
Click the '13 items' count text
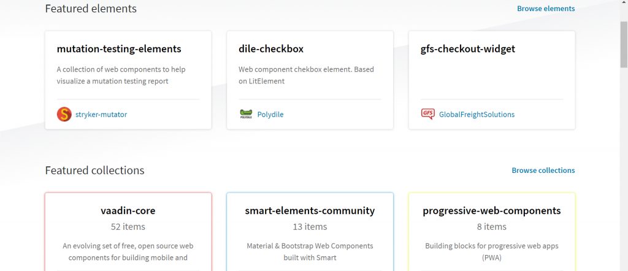point(310,227)
